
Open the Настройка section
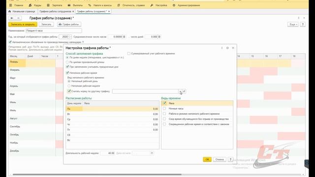tap(158, 5)
